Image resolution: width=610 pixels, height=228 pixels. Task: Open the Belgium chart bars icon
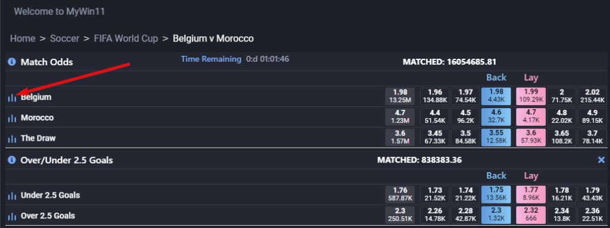(x=13, y=98)
